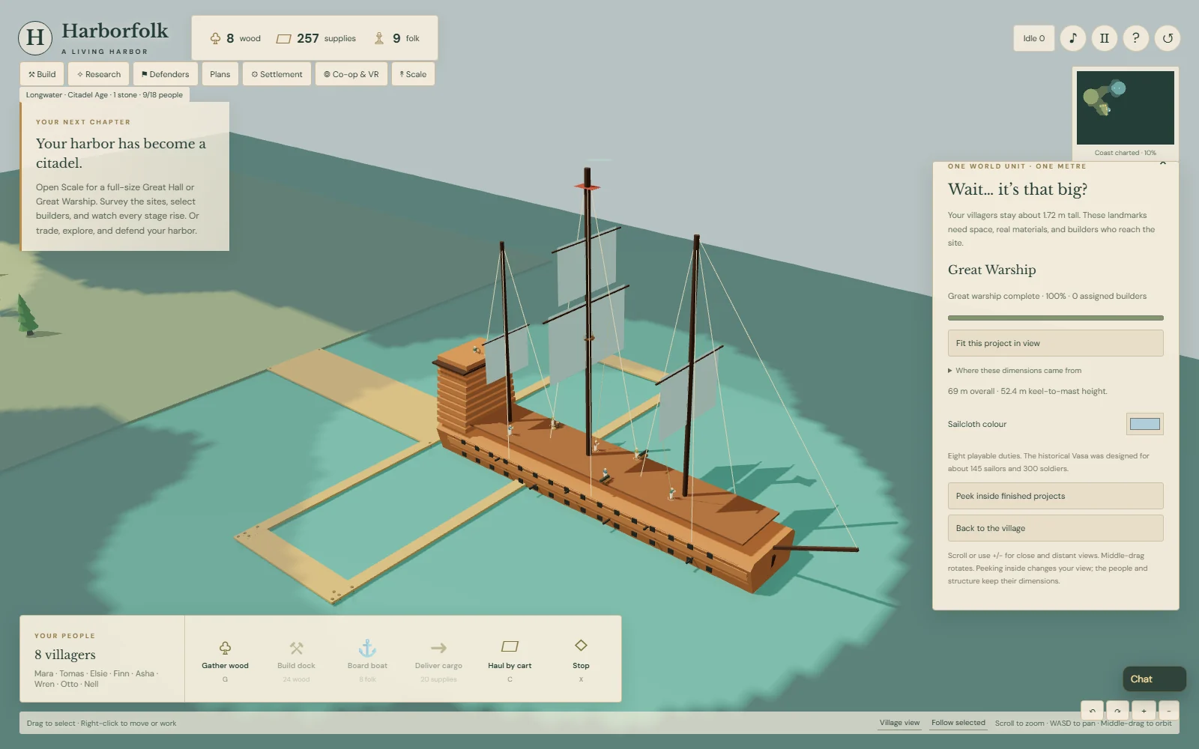Open the Settlement menu
Viewport: 1199px width, 749px height.
point(277,74)
